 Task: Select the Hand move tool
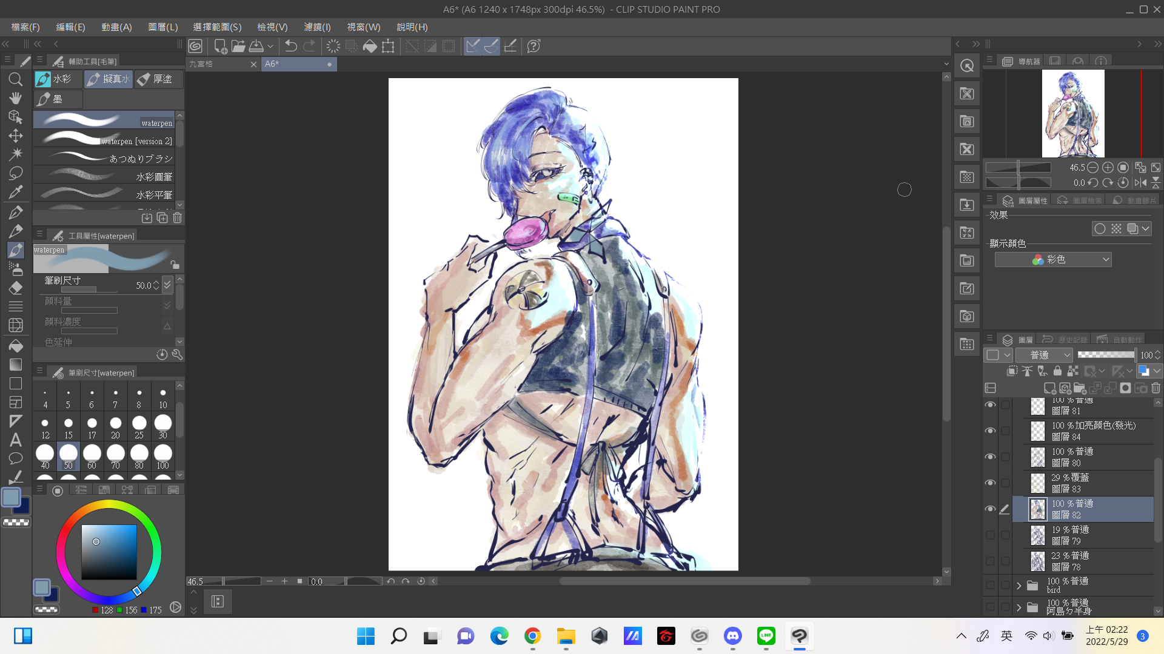16,98
